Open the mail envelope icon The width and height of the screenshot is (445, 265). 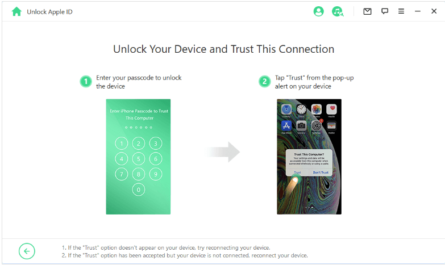tap(367, 11)
